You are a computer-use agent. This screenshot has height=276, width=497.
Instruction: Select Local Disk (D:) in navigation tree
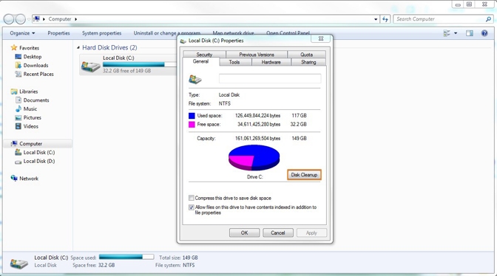point(39,161)
